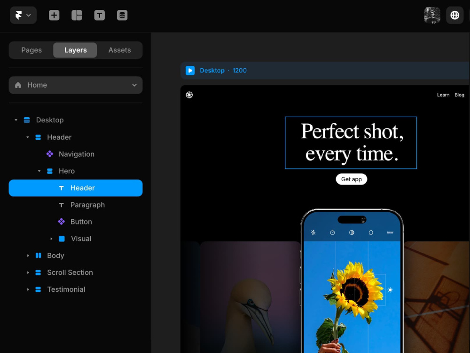
Task: Click the flash-off icon on phone mockup
Action: pos(313,233)
